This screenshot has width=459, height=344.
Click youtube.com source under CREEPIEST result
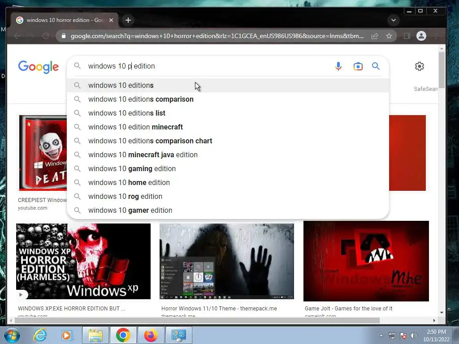tap(32, 208)
